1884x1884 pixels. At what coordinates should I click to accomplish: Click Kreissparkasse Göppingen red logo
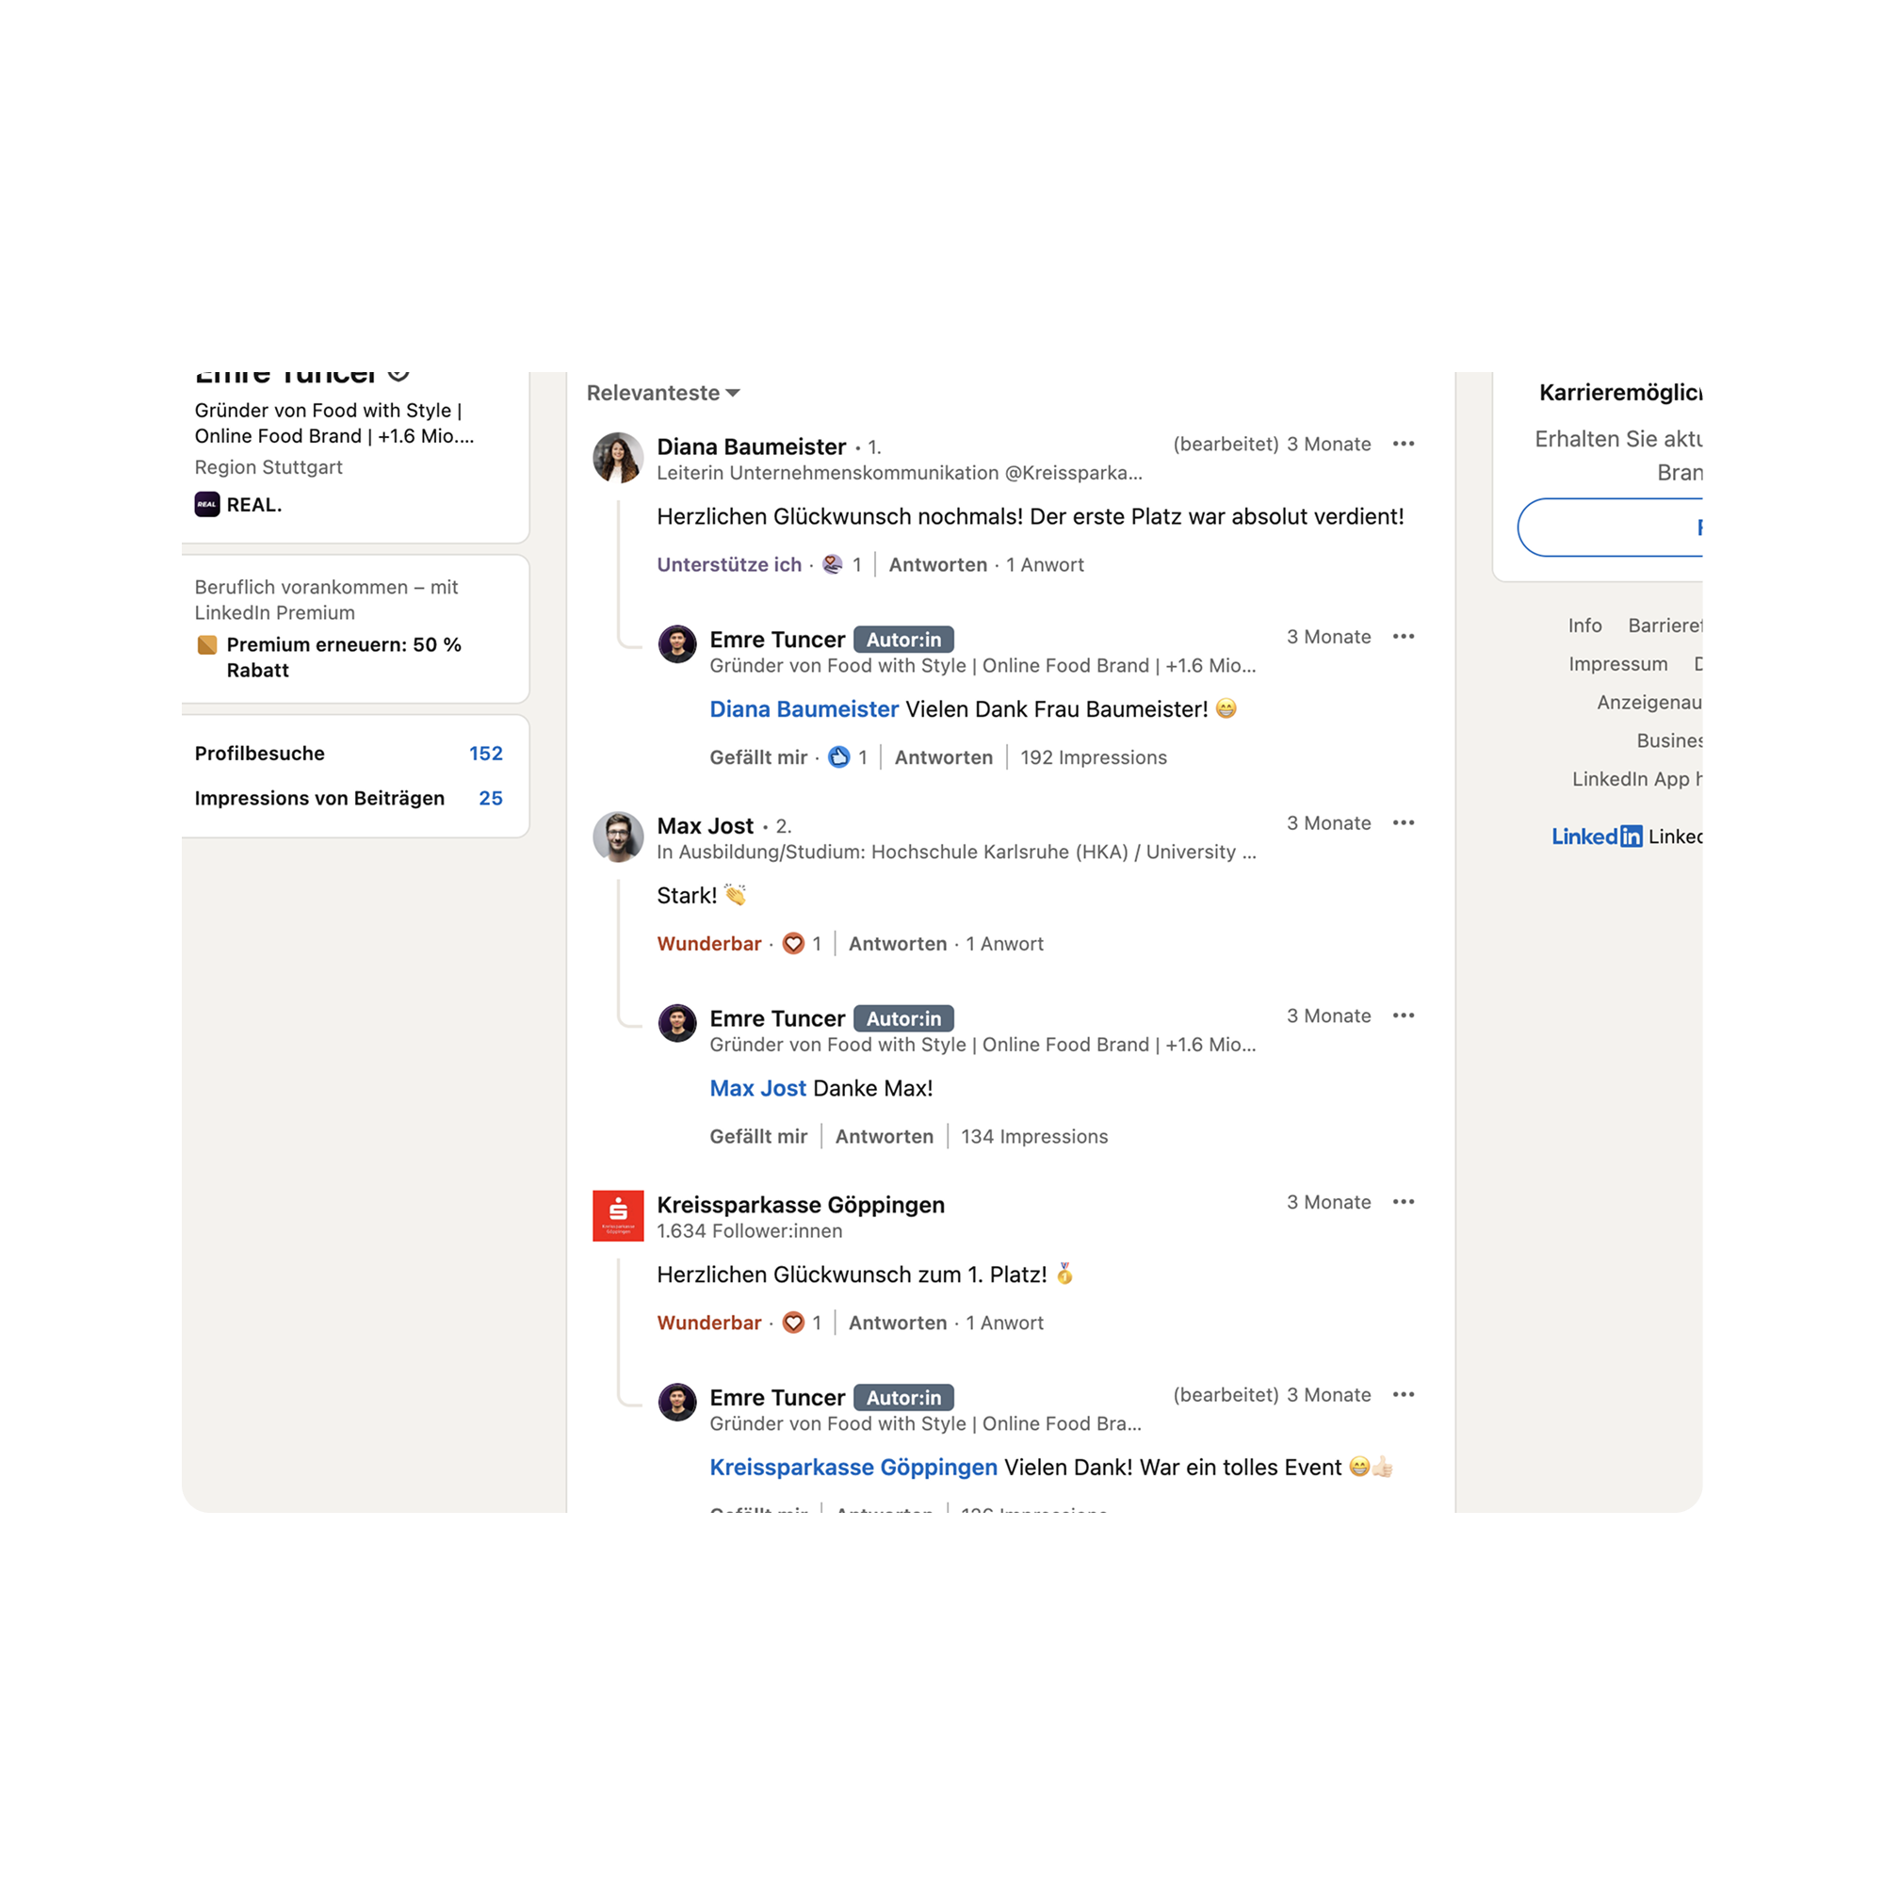pyautogui.click(x=618, y=1216)
